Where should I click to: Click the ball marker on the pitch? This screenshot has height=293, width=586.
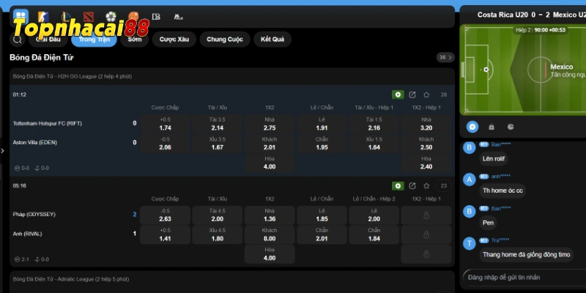(486, 70)
